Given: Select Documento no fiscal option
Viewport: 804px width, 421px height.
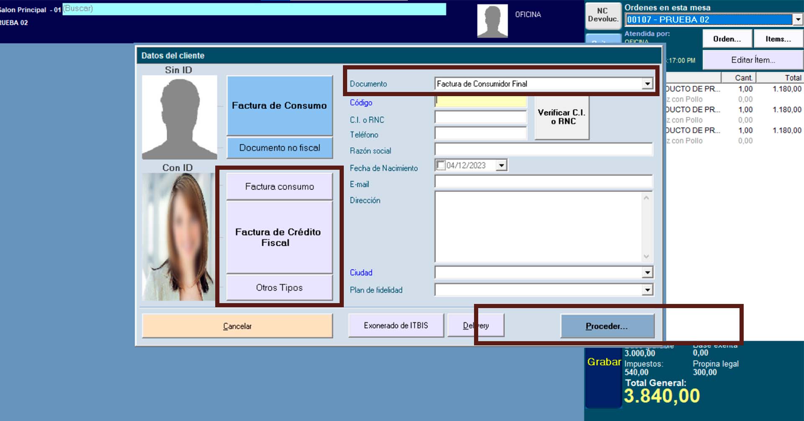Looking at the screenshot, I should click(x=279, y=148).
